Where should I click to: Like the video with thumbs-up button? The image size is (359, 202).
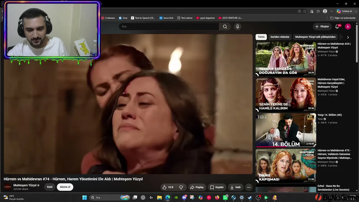point(168,187)
